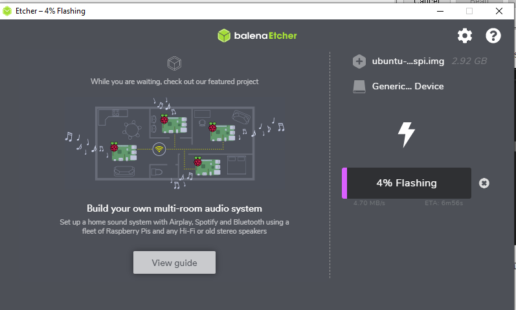The width and height of the screenshot is (516, 310).
Task: Click the Generic... Device drive label
Action: [x=408, y=86]
